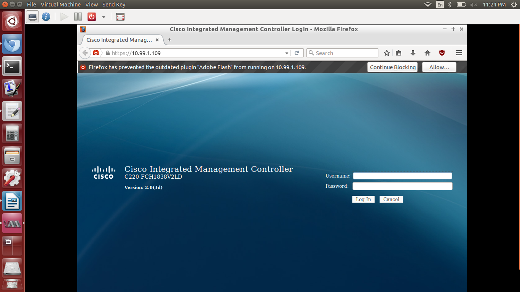Launch Chromium browser from the dock

click(x=12, y=44)
